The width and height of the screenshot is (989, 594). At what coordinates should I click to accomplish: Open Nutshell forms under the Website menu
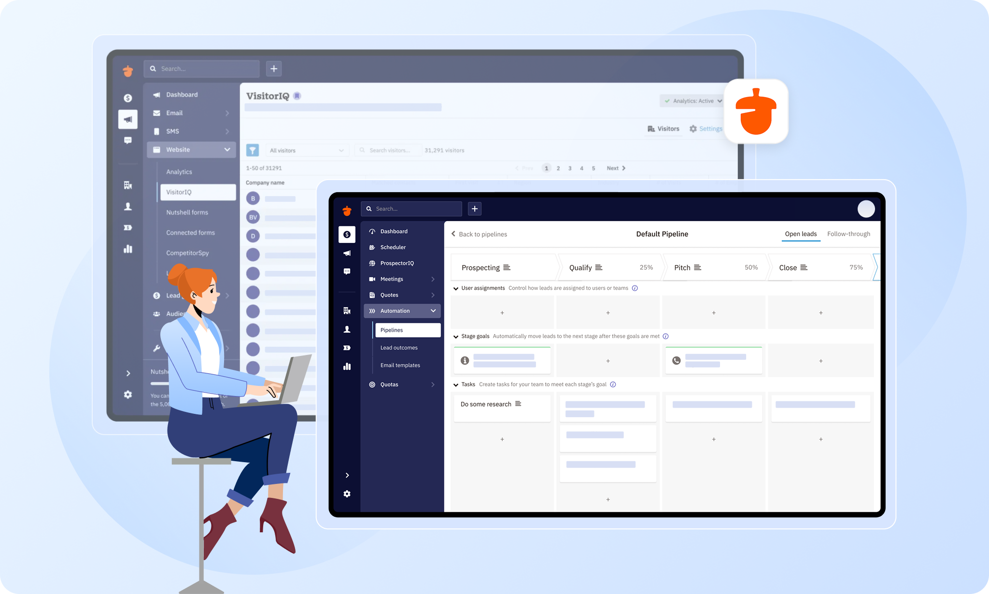187,212
